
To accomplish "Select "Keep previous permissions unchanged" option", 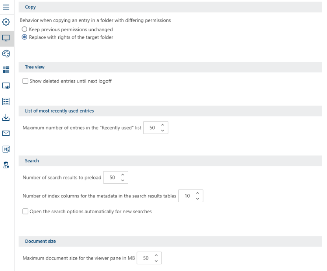I will pyautogui.click(x=25, y=29).
